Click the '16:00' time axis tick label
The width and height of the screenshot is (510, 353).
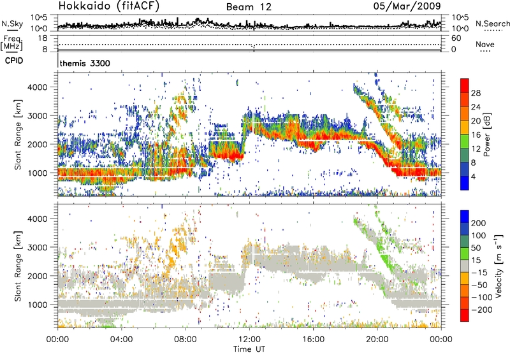[x=313, y=339]
